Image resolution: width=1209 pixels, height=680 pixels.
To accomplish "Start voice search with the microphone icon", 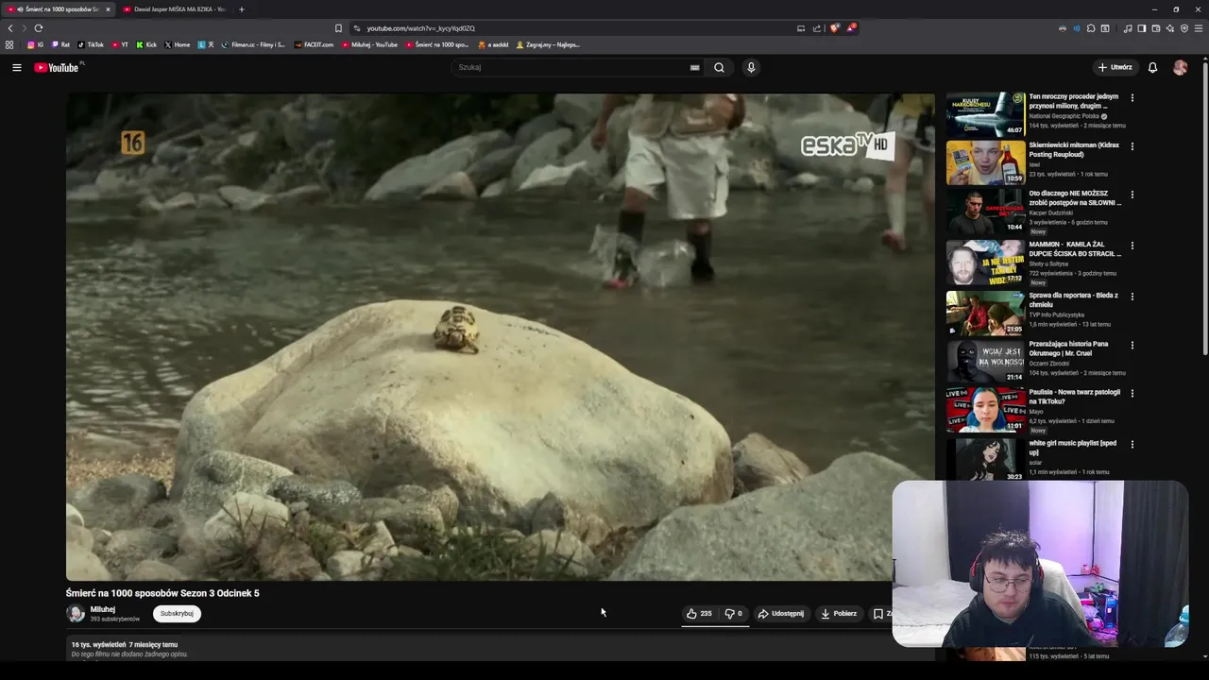I will tap(751, 67).
